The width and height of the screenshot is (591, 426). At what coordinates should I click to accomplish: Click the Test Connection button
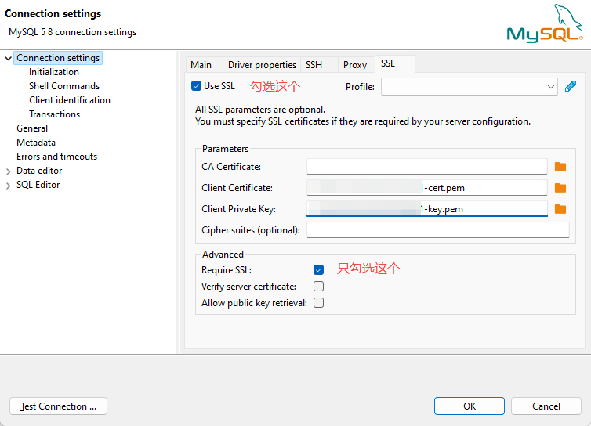pos(58,406)
